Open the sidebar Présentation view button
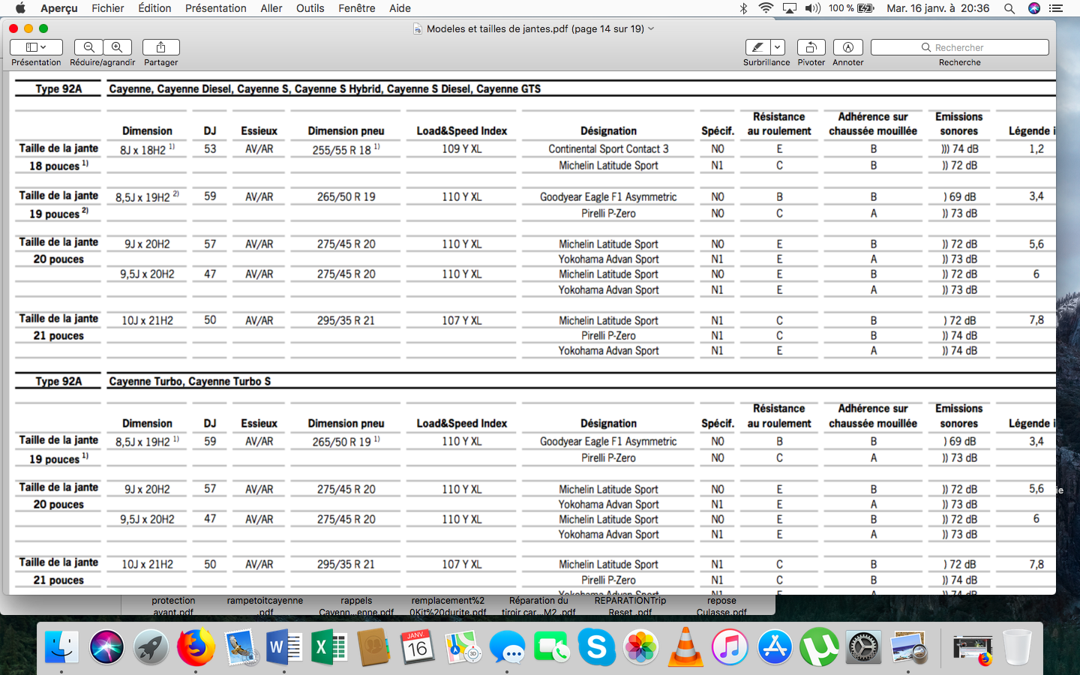Image resolution: width=1080 pixels, height=675 pixels. (x=36, y=47)
